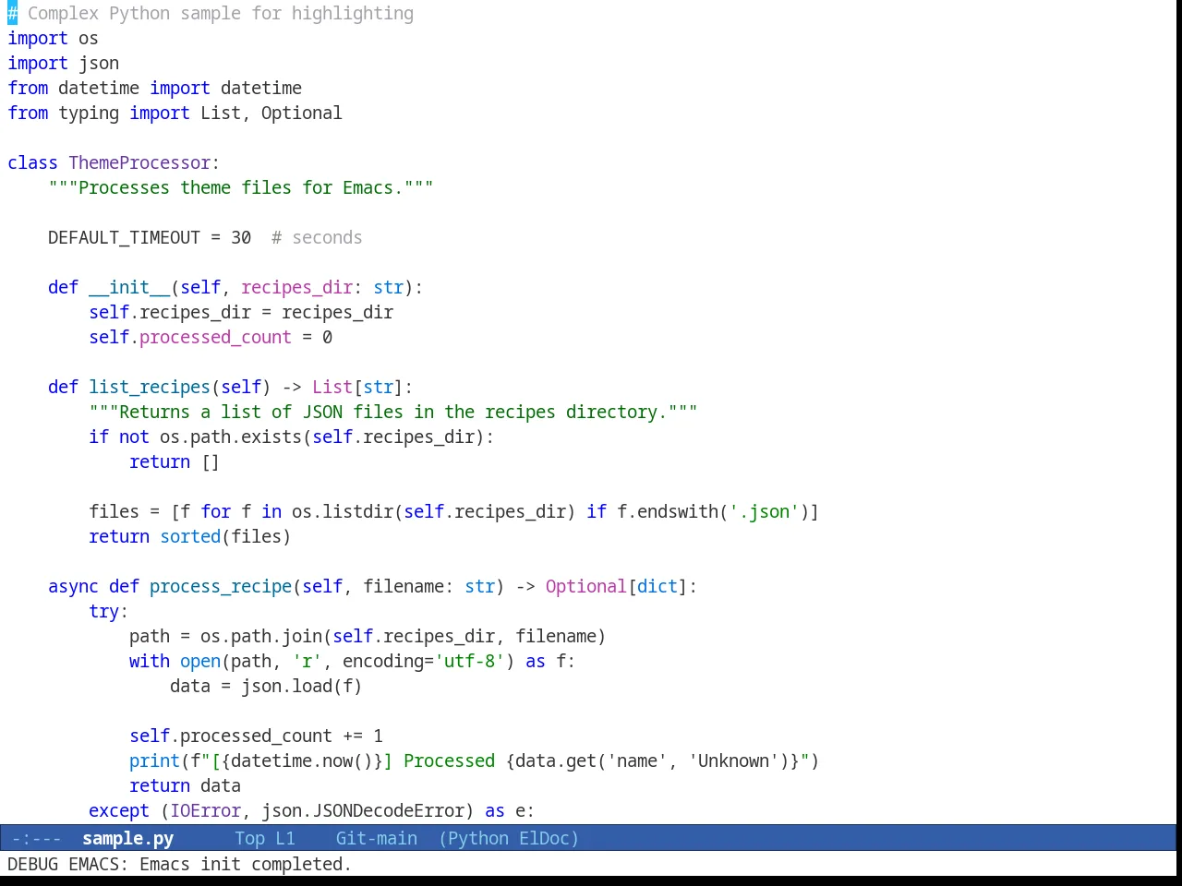
Task: Click the 'class ThemeProcessor:' definition line
Action: 114,163
